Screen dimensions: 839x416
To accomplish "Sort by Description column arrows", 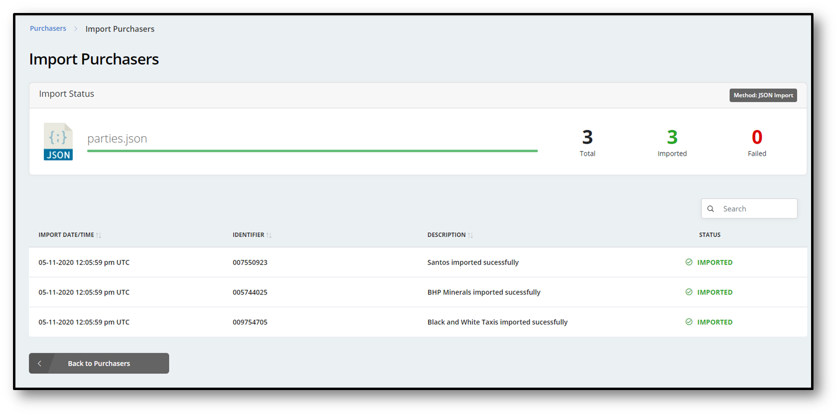I will tap(470, 235).
